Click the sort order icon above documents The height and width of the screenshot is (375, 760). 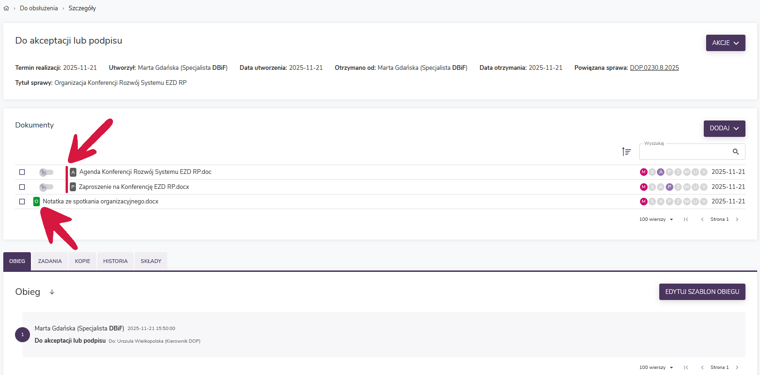coord(626,152)
